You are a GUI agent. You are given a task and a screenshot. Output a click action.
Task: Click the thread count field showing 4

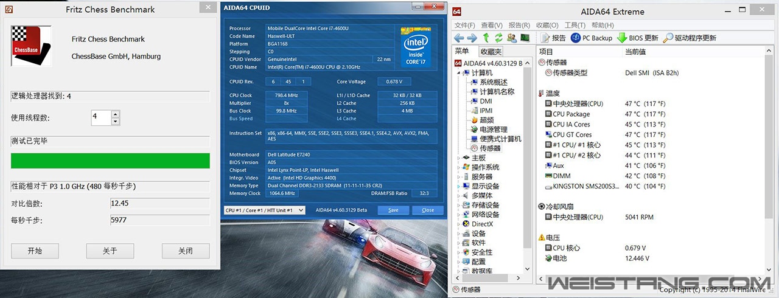point(101,117)
